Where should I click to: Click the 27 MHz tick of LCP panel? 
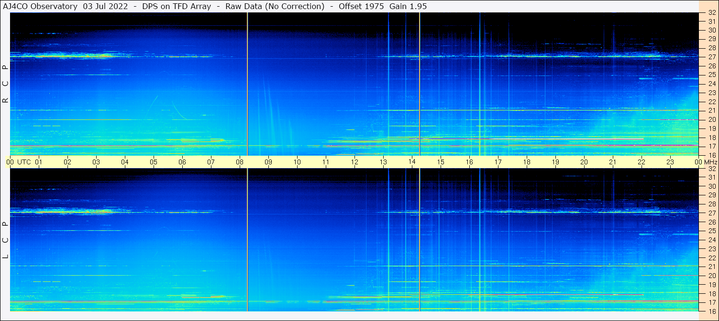[x=711, y=213]
